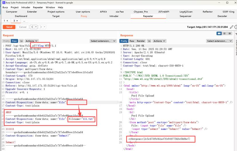Viewport: 237px width, 151px height.
Task: Switch to combined single-pane layout icon
Action: 230,33
